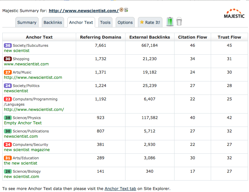Click the 31 Arts/Education topical badge

[x=8, y=158]
